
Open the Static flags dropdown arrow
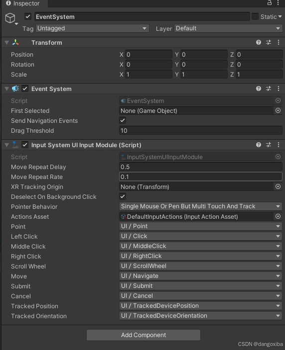[280, 16]
